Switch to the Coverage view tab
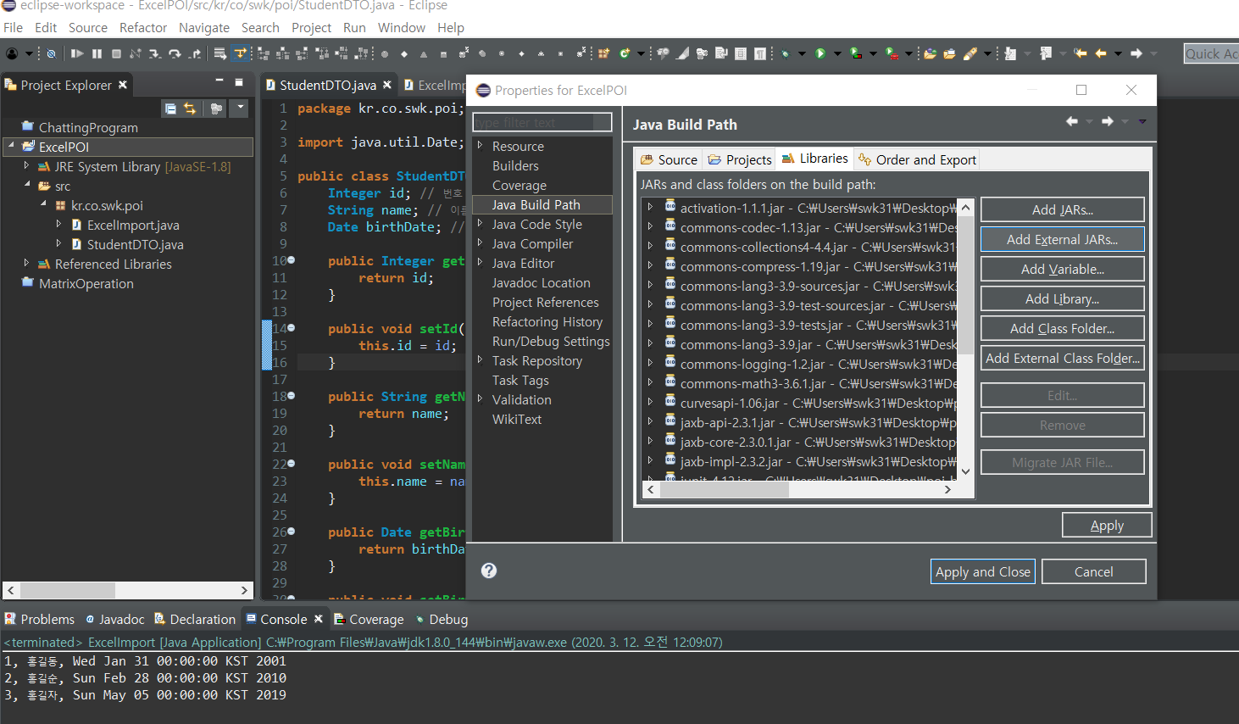Image resolution: width=1239 pixels, height=724 pixels. tap(369, 619)
